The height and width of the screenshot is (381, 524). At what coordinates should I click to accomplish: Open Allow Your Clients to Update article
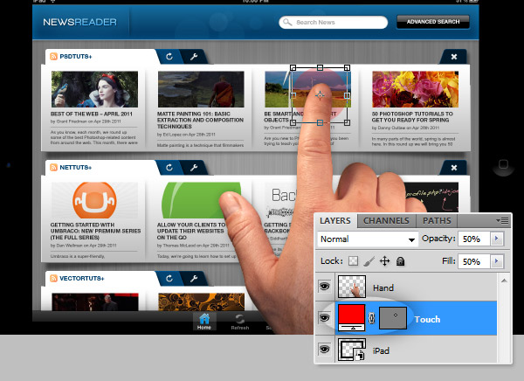191,232
